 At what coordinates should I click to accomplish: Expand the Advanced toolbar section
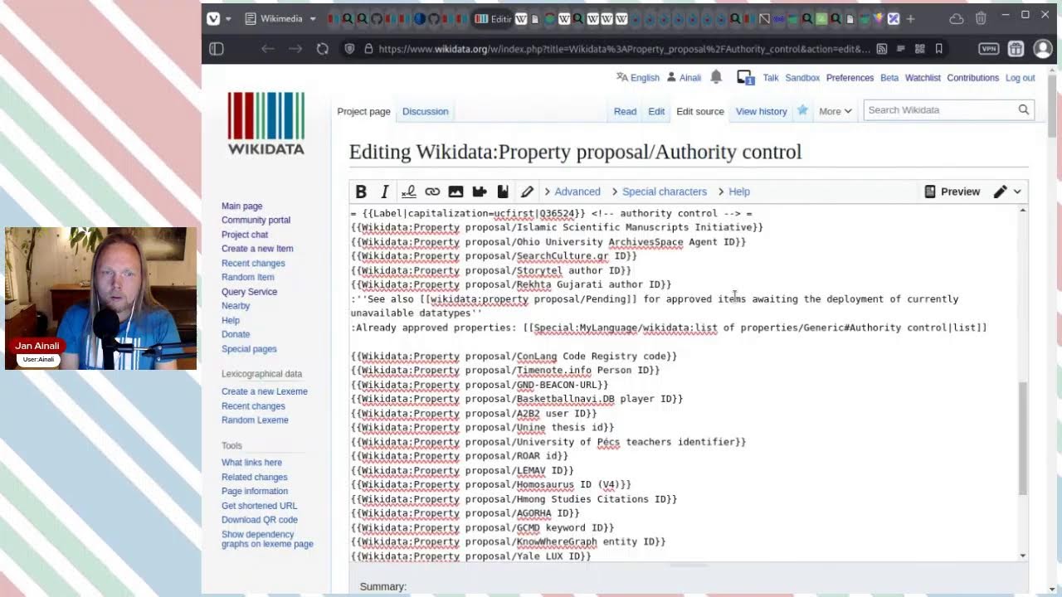point(572,192)
